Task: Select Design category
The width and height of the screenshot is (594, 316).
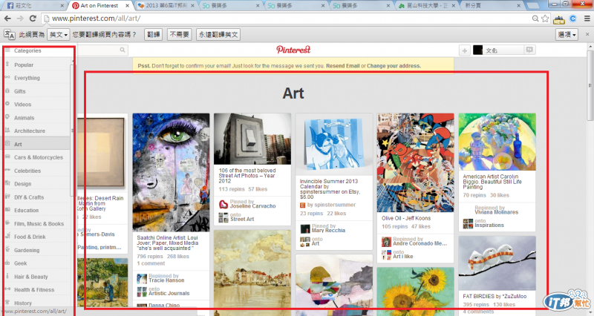Action: pyautogui.click(x=23, y=184)
